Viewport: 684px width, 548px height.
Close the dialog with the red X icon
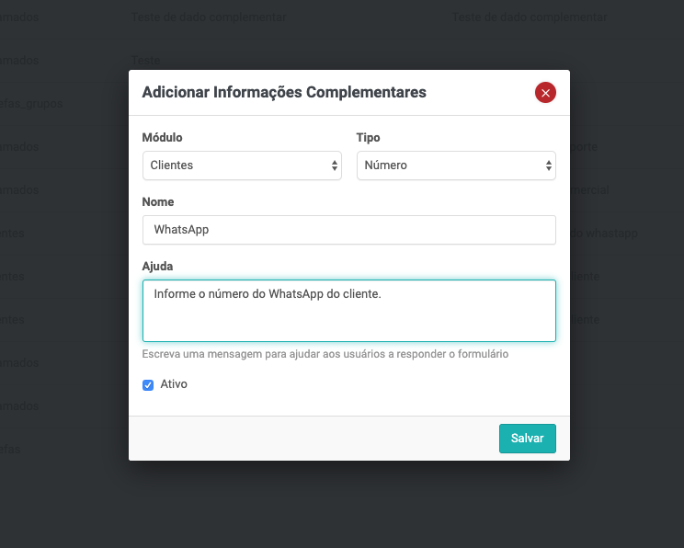click(545, 92)
